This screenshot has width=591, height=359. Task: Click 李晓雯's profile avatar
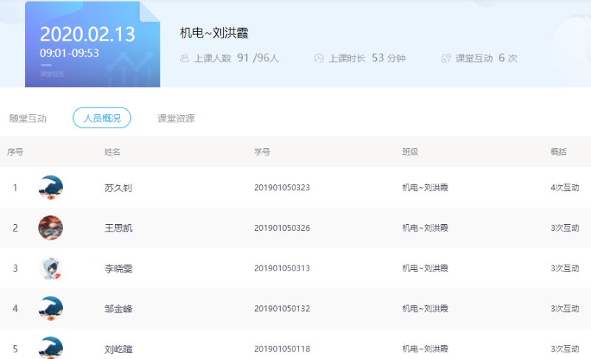[x=50, y=268]
